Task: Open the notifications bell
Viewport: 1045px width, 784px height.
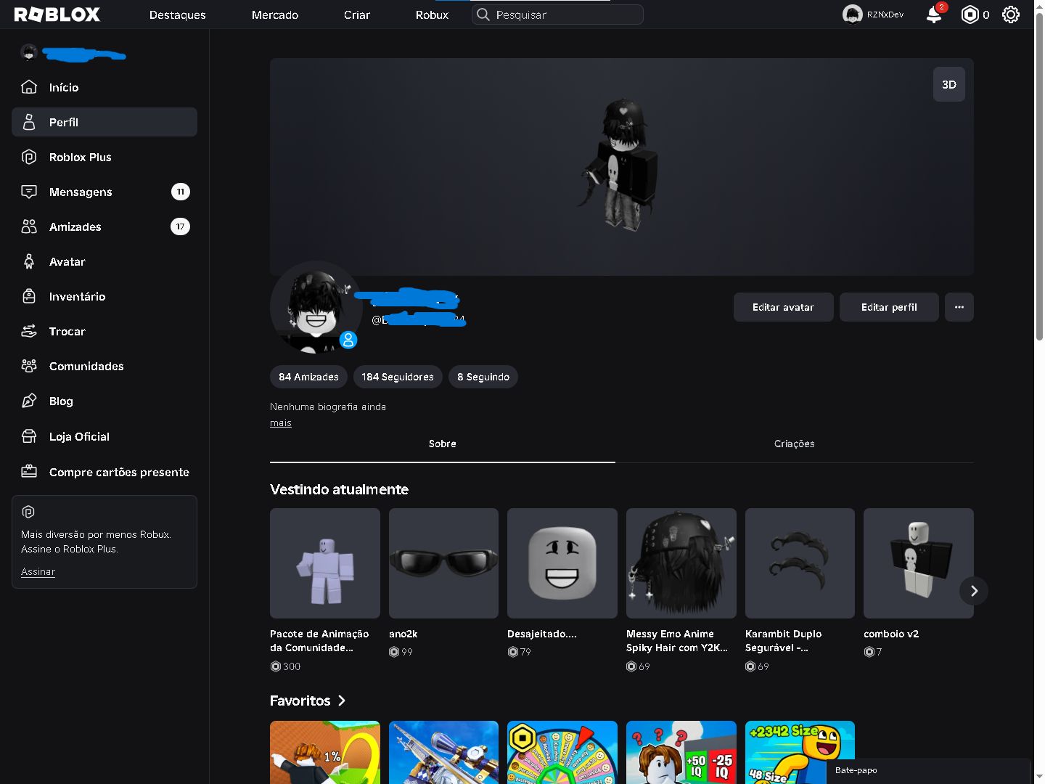Action: pyautogui.click(x=934, y=15)
